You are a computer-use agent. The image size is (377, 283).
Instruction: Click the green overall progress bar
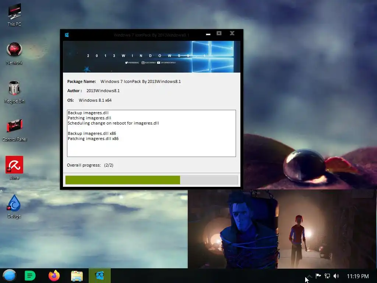152,180
